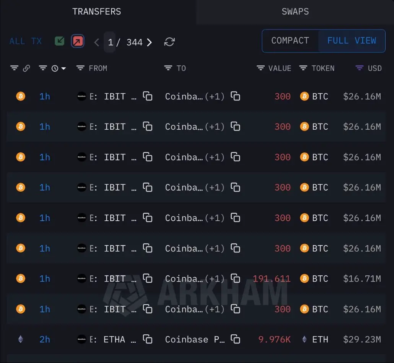Screen dimensions: 394x363
Task: Click the BTC token icon in $16.71M row
Action: pyautogui.click(x=304, y=278)
